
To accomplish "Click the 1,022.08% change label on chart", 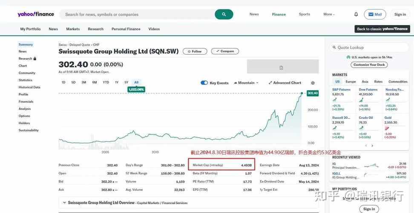I will tap(136, 90).
